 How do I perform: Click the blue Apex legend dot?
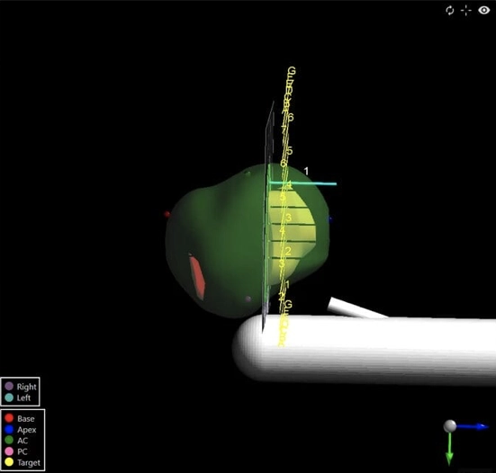9,430
